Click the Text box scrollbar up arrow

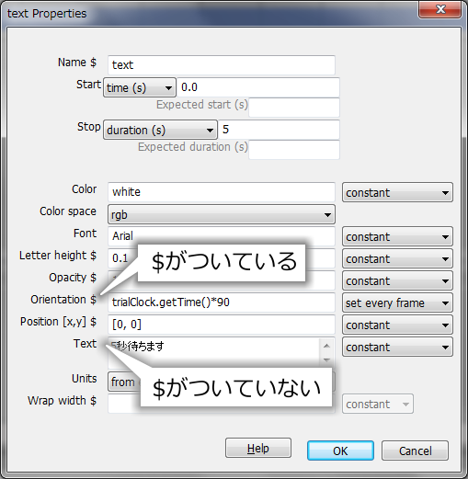(x=326, y=346)
